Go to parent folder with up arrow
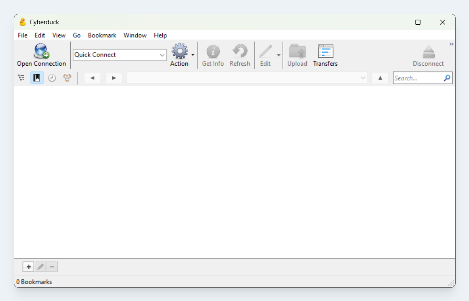Image resolution: width=469 pixels, height=301 pixels. 380,78
